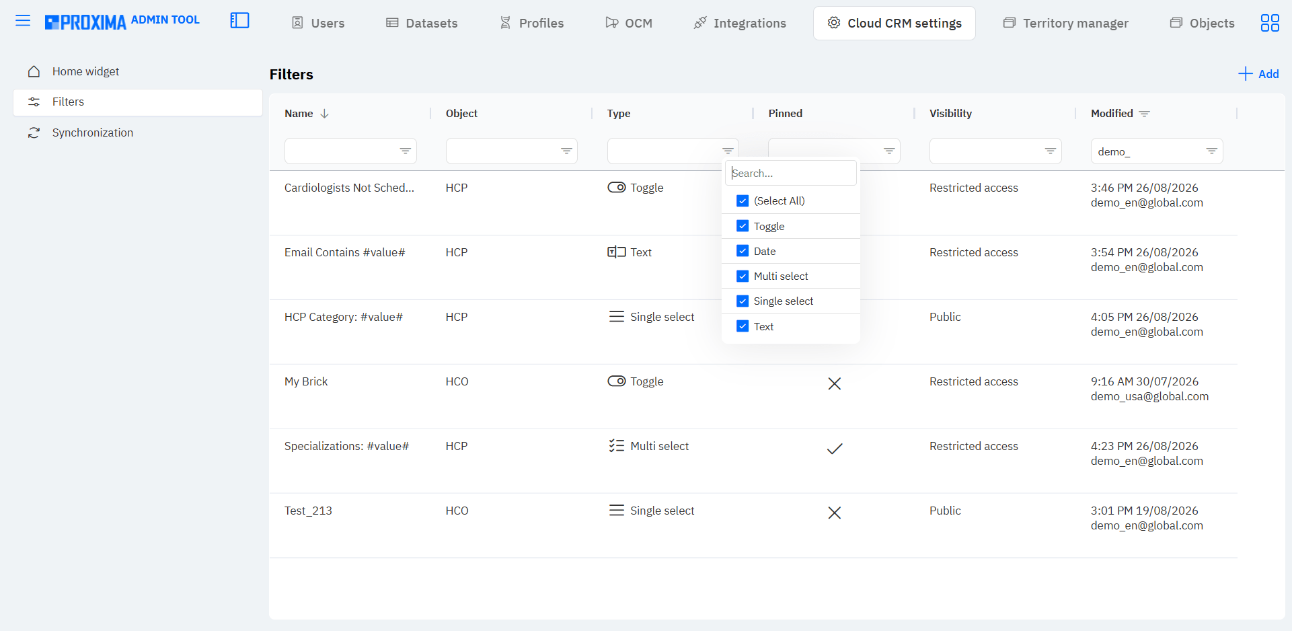The width and height of the screenshot is (1292, 631).
Task: Switch to the Users tab
Action: [318, 23]
